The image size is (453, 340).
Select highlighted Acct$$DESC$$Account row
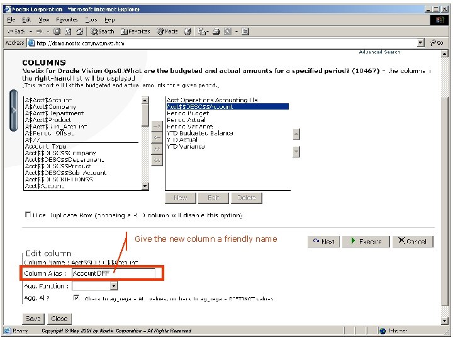pos(227,106)
